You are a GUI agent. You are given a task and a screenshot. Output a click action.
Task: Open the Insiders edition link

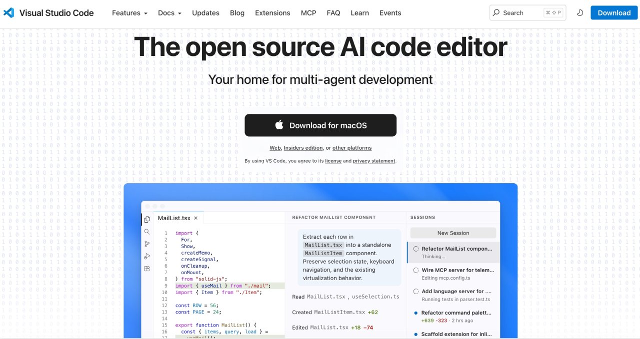pos(303,148)
